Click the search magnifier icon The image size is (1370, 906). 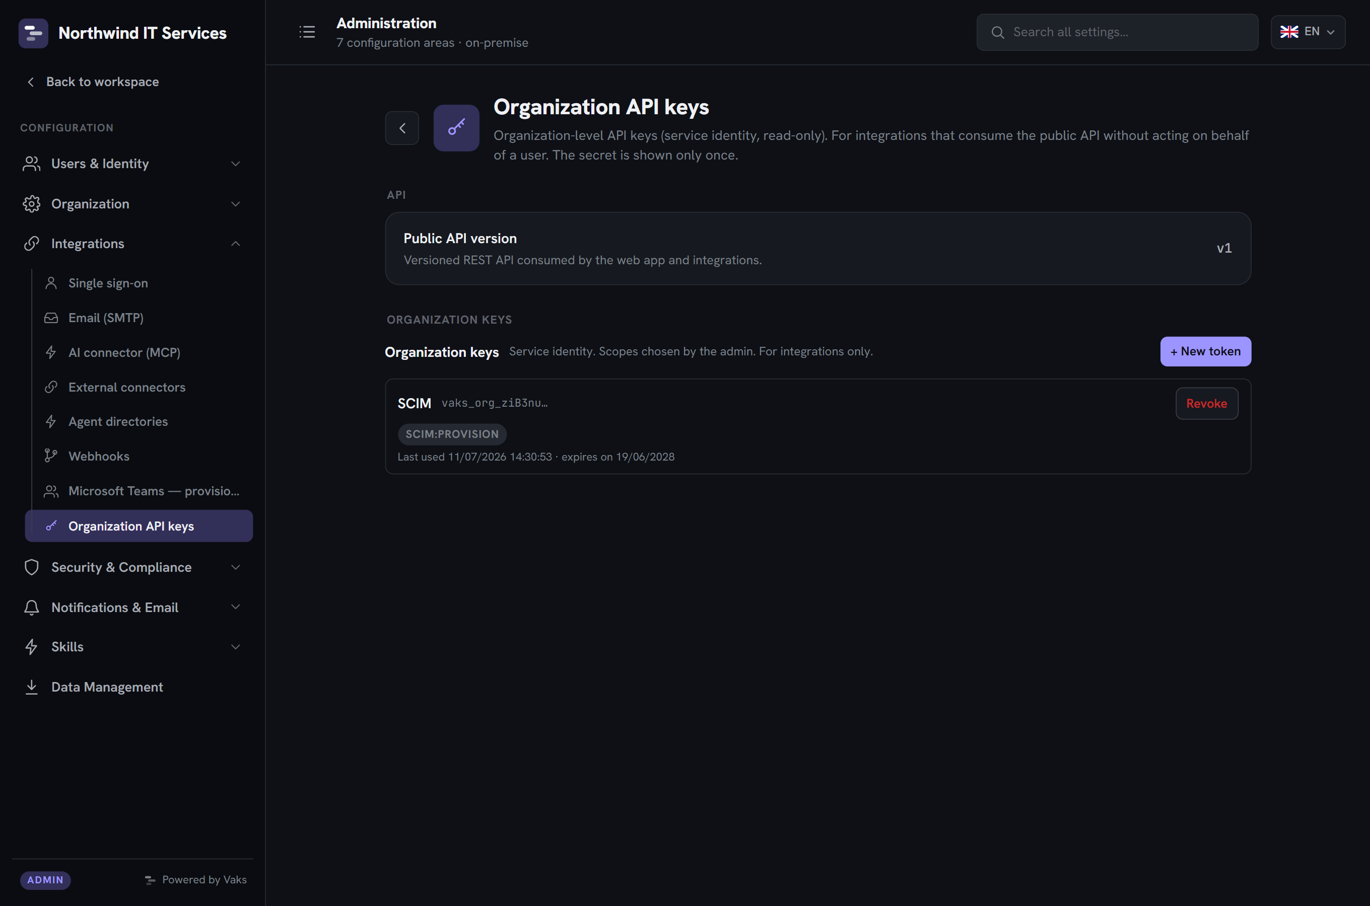click(998, 32)
